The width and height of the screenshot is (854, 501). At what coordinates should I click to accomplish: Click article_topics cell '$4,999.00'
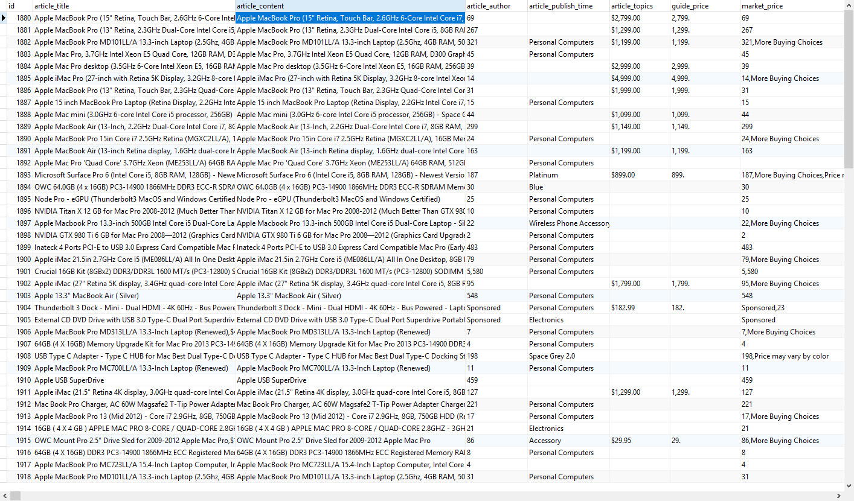click(640, 78)
